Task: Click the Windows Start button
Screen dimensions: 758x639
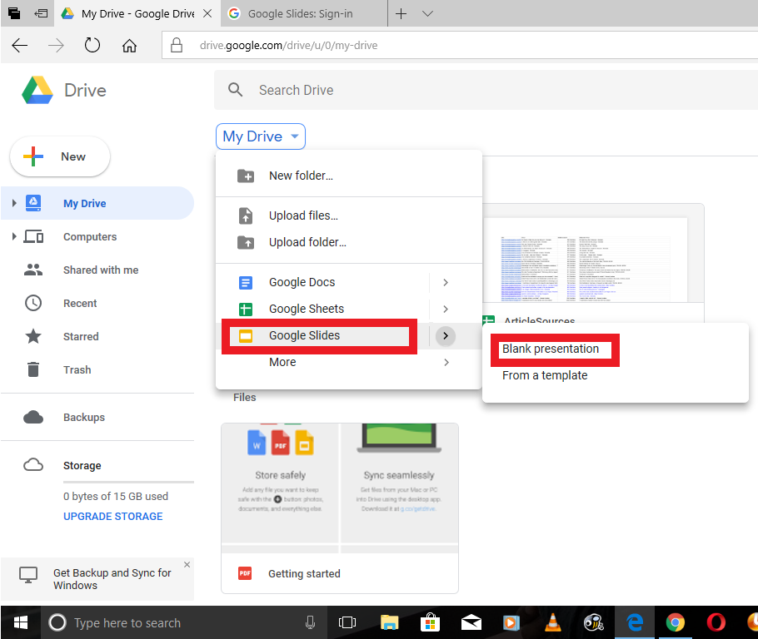Action: pyautogui.click(x=20, y=622)
